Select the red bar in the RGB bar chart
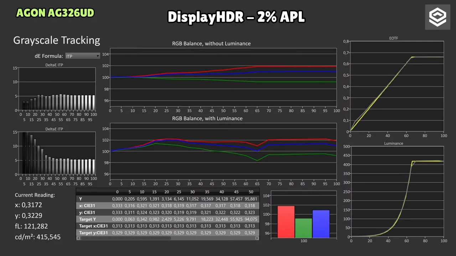Image resolution: width=456 pixels, height=256 pixels. pos(286,222)
